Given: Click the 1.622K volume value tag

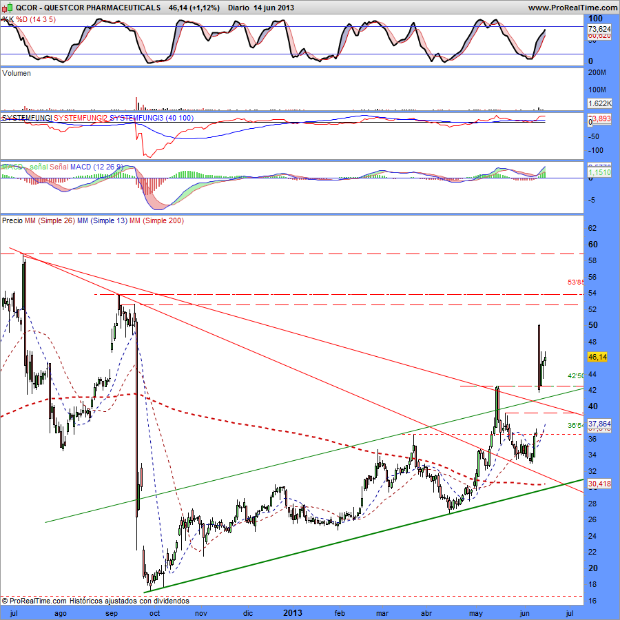Looking at the screenshot, I should 599,103.
